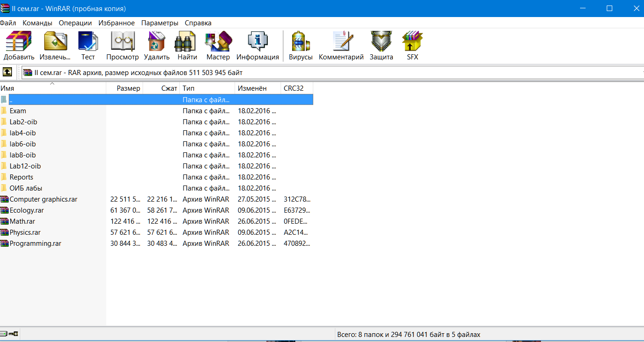Open the Операции menu
Viewport: 644px width, 342px height.
click(x=75, y=23)
